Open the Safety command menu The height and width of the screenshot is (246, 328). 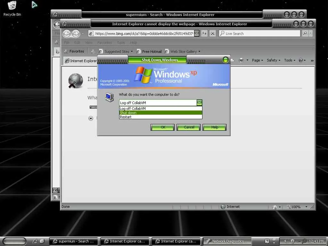tap(274, 60)
